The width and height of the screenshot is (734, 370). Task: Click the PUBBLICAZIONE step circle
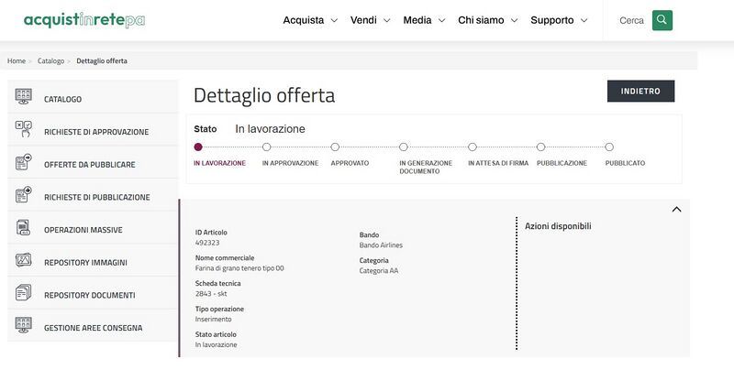click(x=540, y=147)
